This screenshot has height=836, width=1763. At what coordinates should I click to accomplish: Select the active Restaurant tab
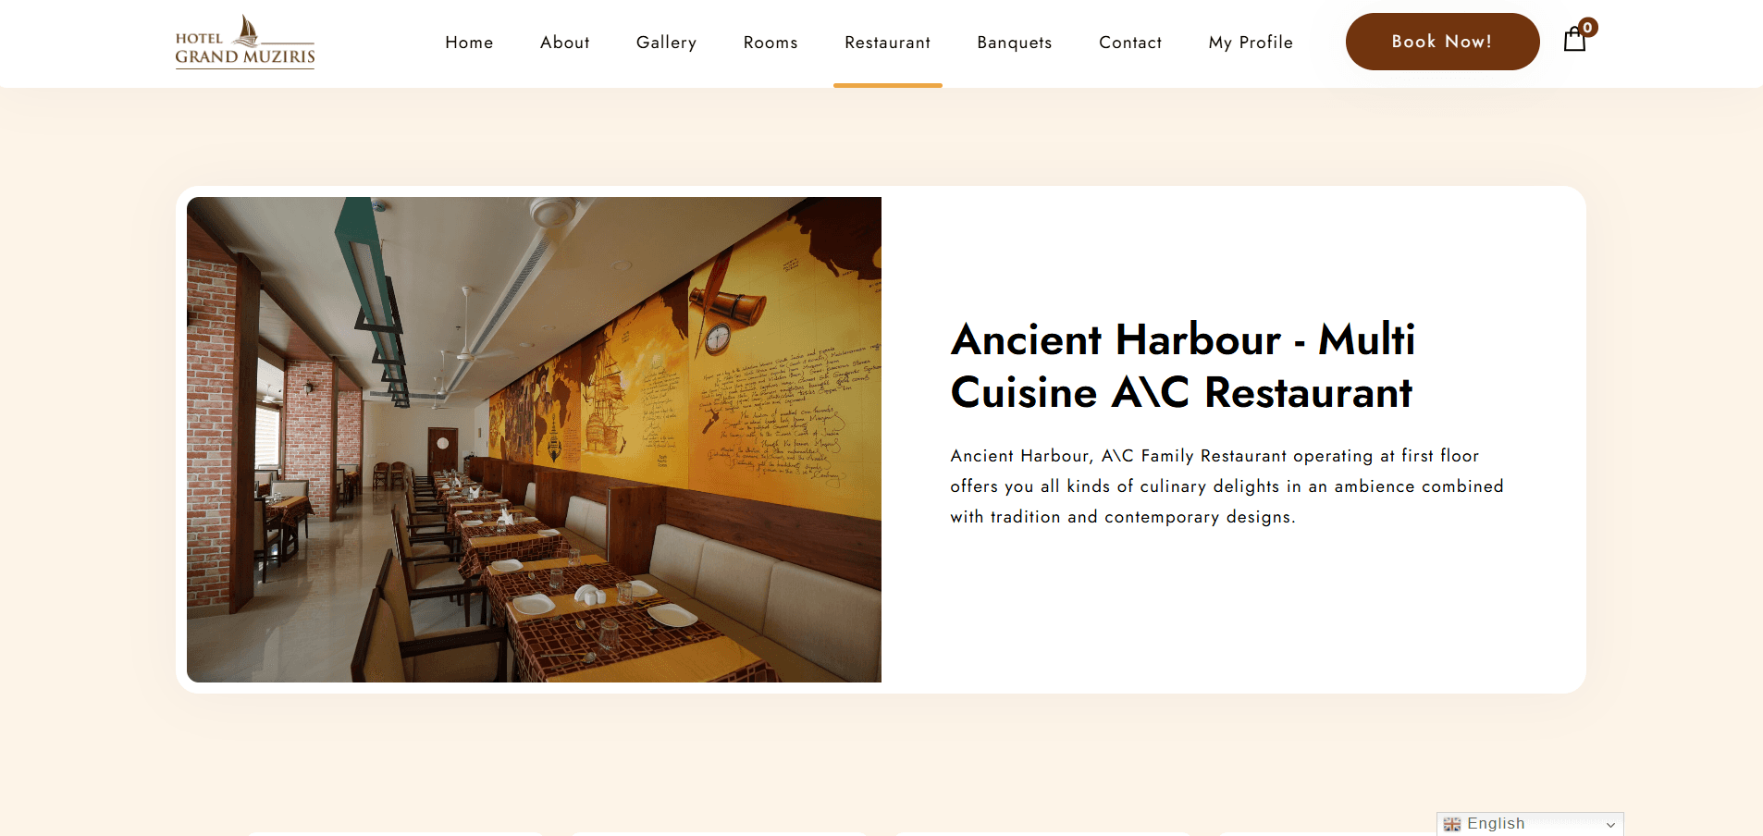pyautogui.click(x=888, y=43)
